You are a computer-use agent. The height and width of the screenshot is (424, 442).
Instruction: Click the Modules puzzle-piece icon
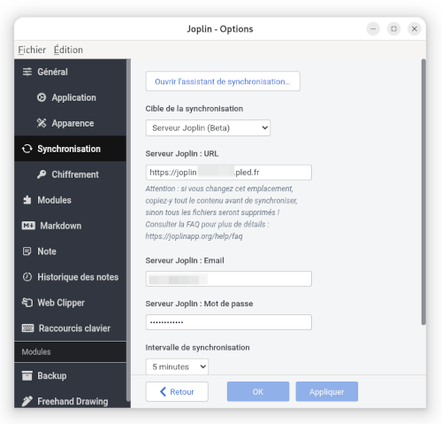pos(27,200)
